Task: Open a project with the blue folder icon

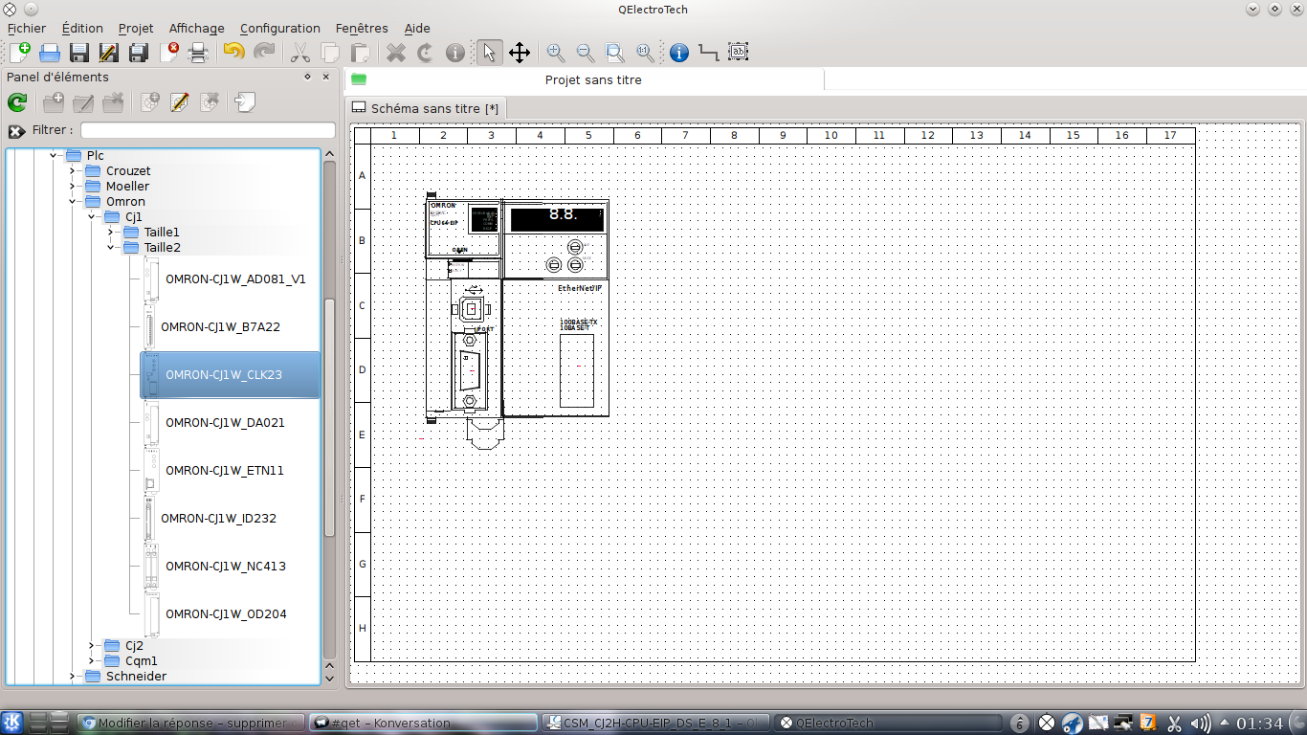Action: (x=50, y=53)
